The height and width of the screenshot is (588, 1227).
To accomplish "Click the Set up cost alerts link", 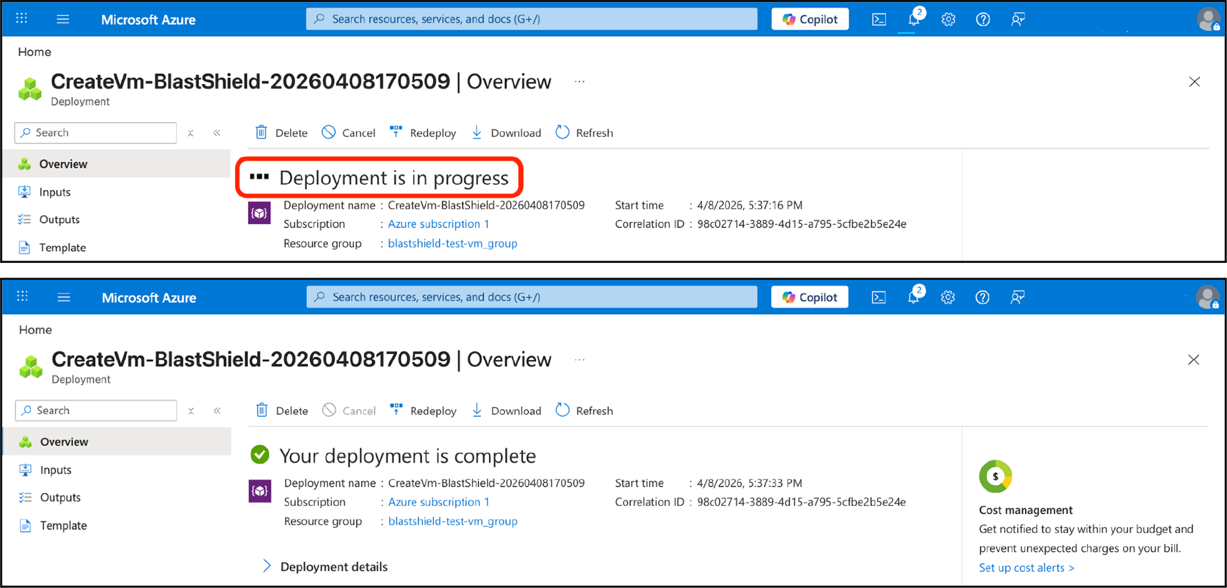I will pyautogui.click(x=1027, y=568).
